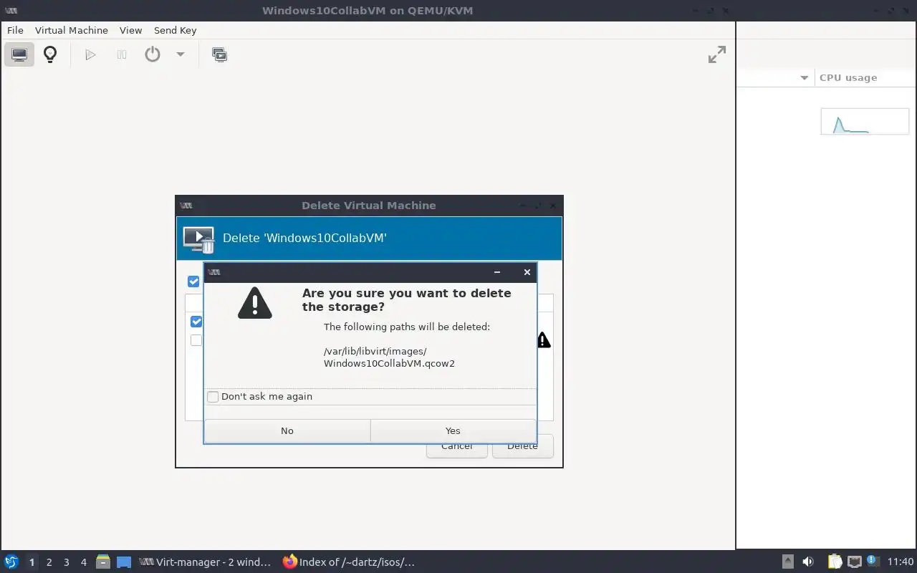The width and height of the screenshot is (917, 573).
Task: Switch to workspace 4
Action: (x=84, y=562)
